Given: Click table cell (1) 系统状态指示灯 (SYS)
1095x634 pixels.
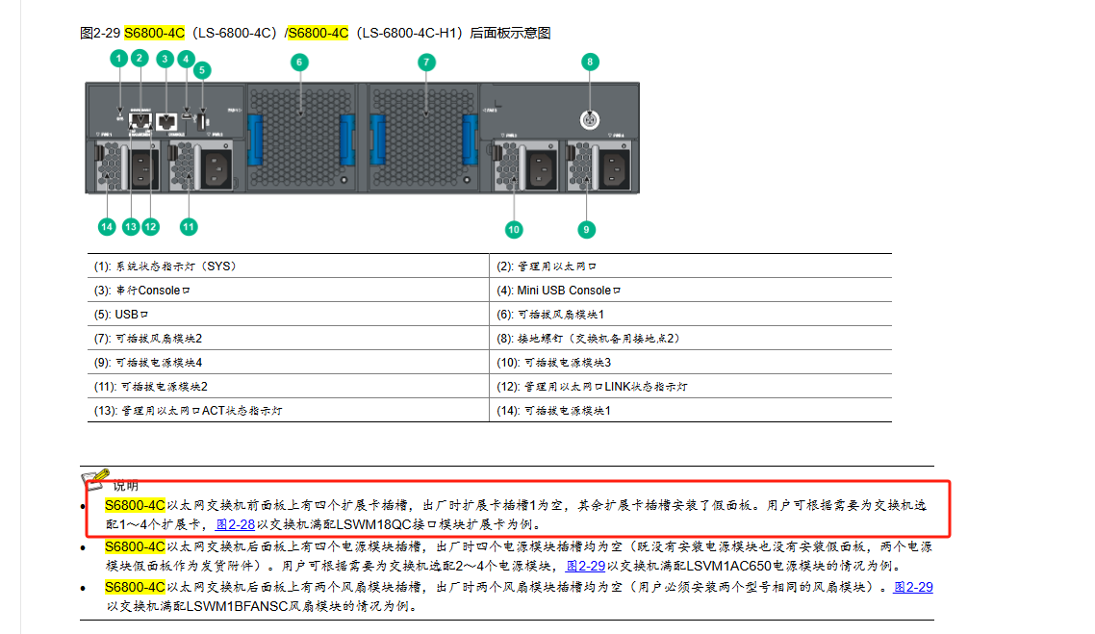Looking at the screenshot, I should tap(288, 266).
